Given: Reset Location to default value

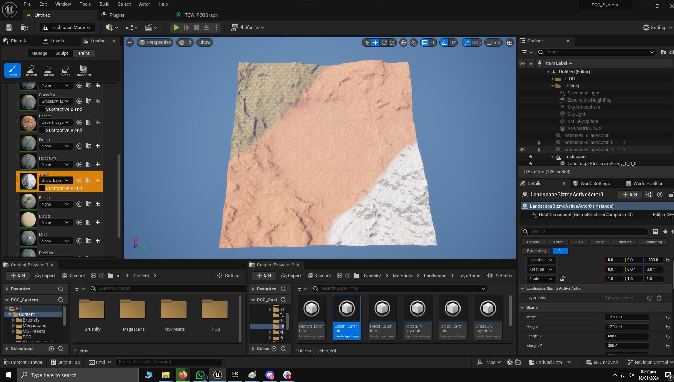Looking at the screenshot, I should coord(668,260).
